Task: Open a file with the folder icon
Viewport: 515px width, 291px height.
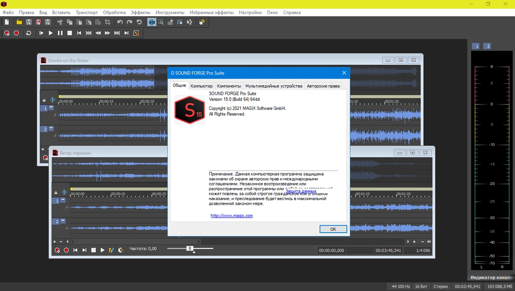Action: coord(19,22)
